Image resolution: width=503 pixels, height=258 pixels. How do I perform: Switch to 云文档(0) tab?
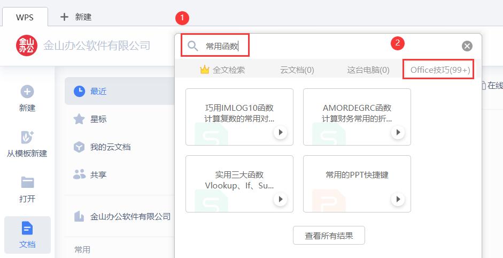point(297,70)
